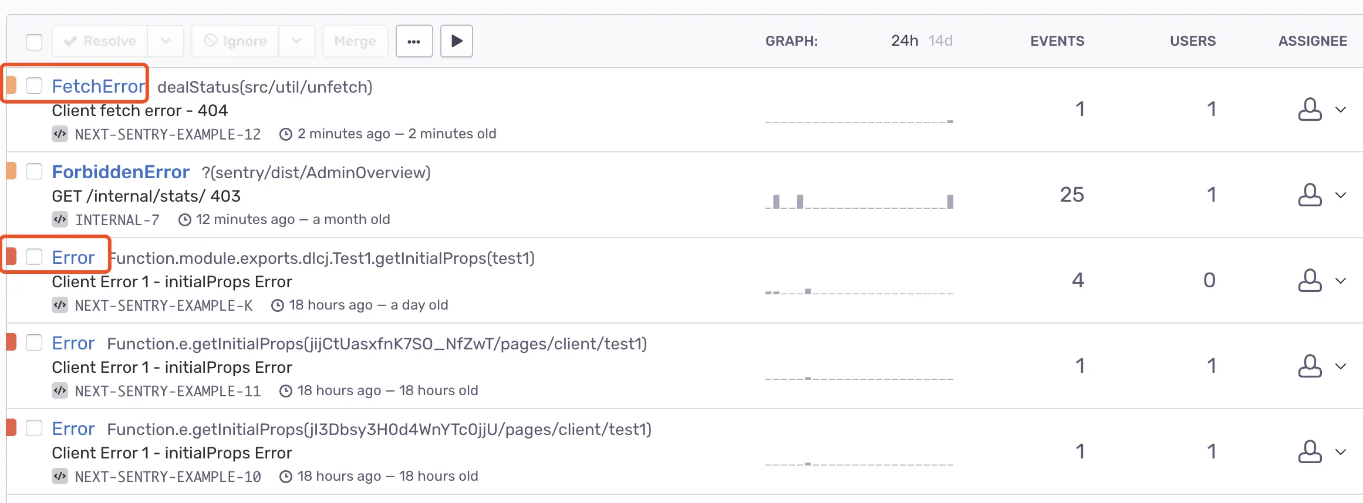Click assignee person icon for ForbiddenError issue
The image size is (1363, 503).
[x=1309, y=195]
